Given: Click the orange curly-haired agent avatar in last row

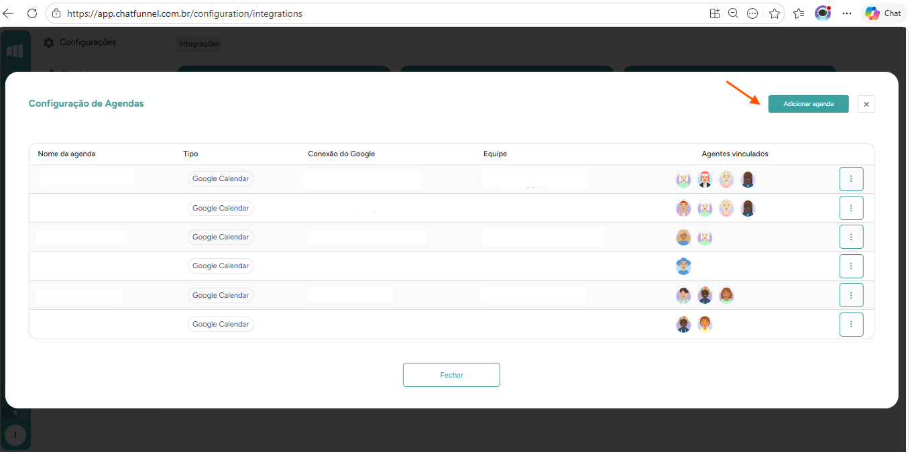Looking at the screenshot, I should [705, 324].
